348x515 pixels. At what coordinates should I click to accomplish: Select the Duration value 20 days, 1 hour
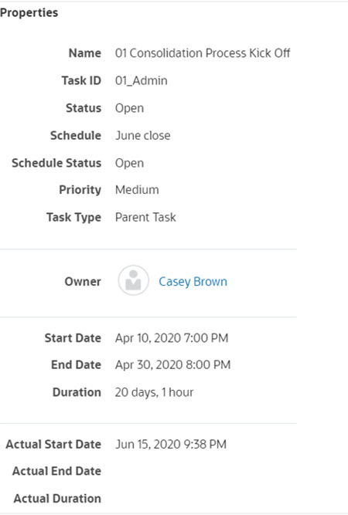154,392
